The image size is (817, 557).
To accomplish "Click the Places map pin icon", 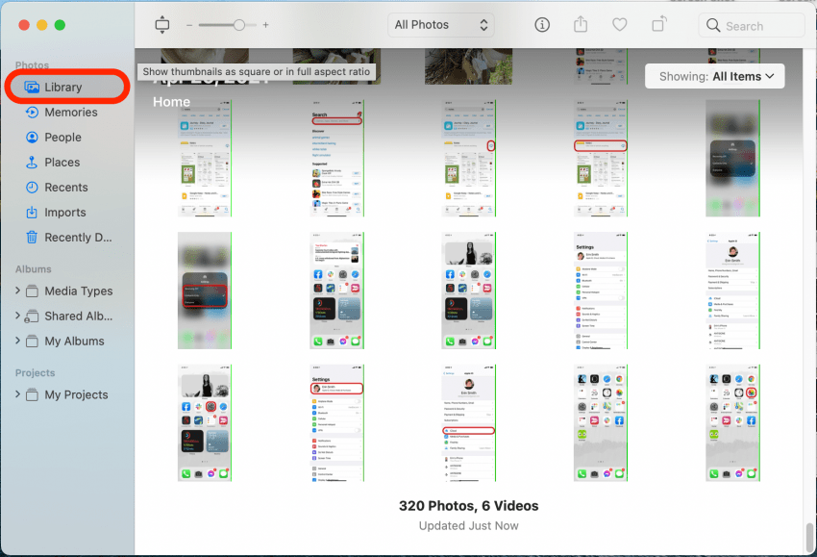I will coord(32,163).
